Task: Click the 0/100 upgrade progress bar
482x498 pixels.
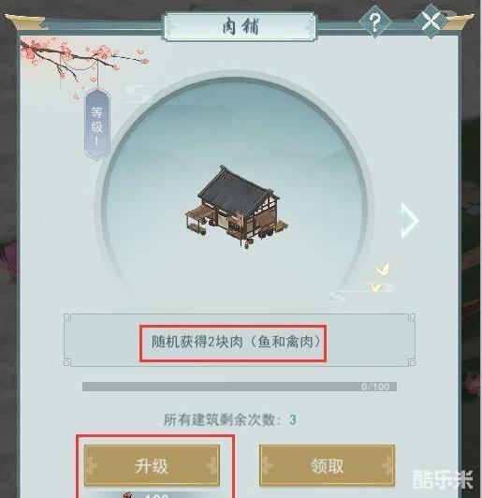Action: 240,387
